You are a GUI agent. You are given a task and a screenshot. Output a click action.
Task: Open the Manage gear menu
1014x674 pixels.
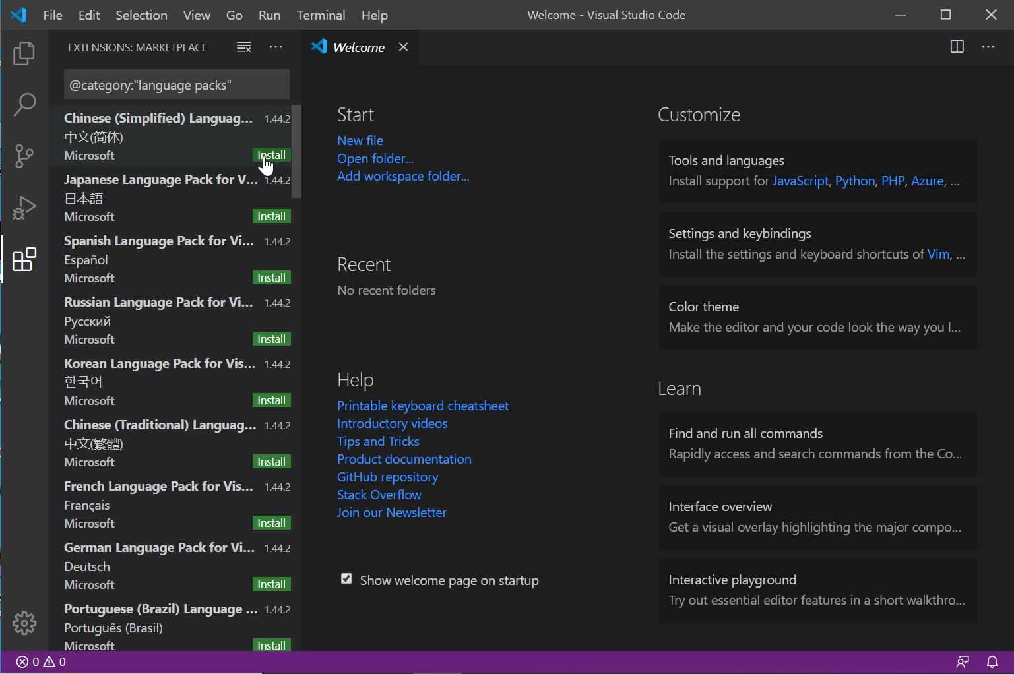(x=24, y=623)
